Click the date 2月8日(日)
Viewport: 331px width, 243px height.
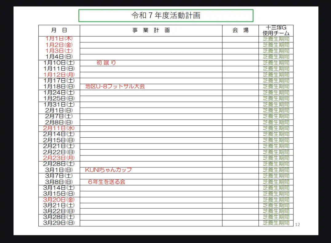point(59,122)
